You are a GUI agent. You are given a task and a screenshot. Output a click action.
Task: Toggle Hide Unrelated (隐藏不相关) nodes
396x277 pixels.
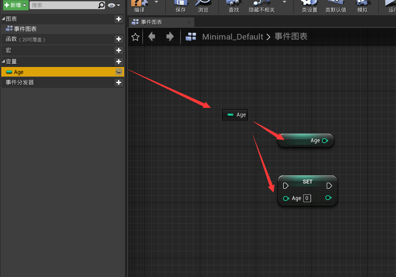tap(261, 4)
